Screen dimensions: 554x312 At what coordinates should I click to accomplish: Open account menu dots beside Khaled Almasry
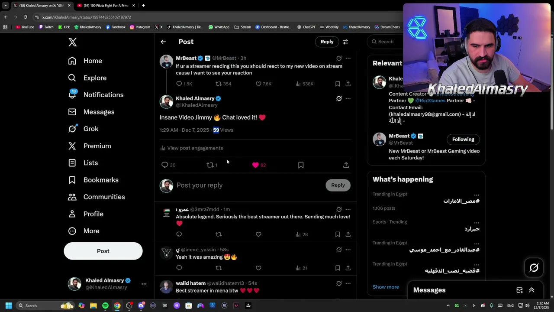144,284
